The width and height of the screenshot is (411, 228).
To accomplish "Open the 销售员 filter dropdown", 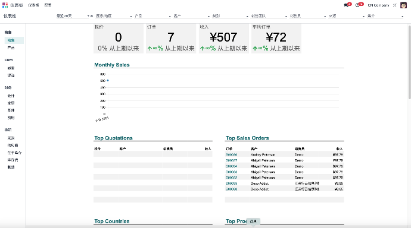I will point(308,16).
